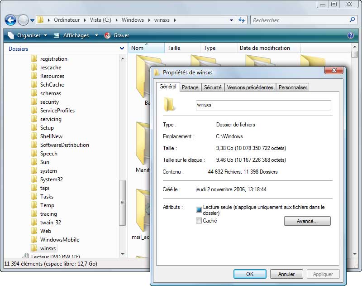The width and height of the screenshot is (362, 286).
Task: Click the Avancé... button
Action: click(x=307, y=221)
